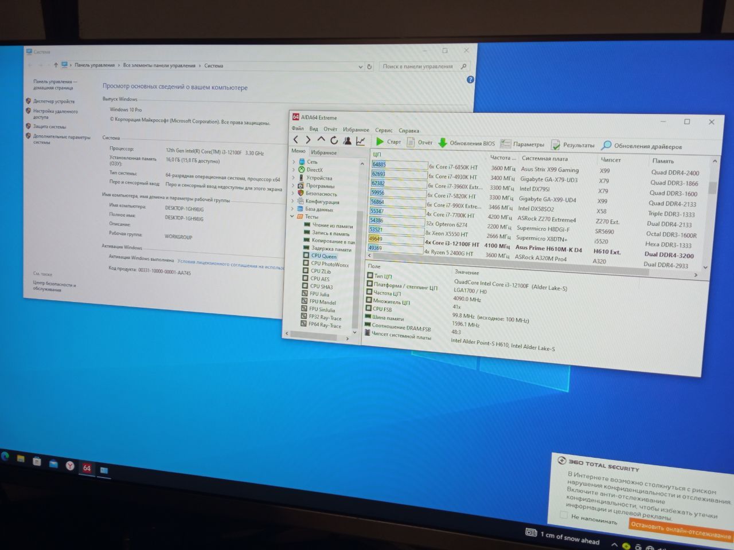Viewport: 734px width, 550px height.
Task: Open Дополнительные параметры системы link
Action: (x=61, y=139)
